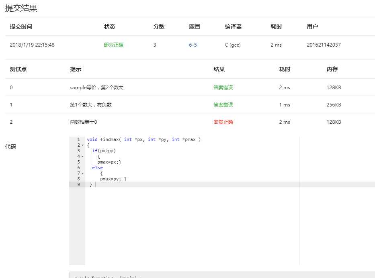The height and width of the screenshot is (278, 375).
Task: Click the 编译器 column header
Action: point(233,27)
